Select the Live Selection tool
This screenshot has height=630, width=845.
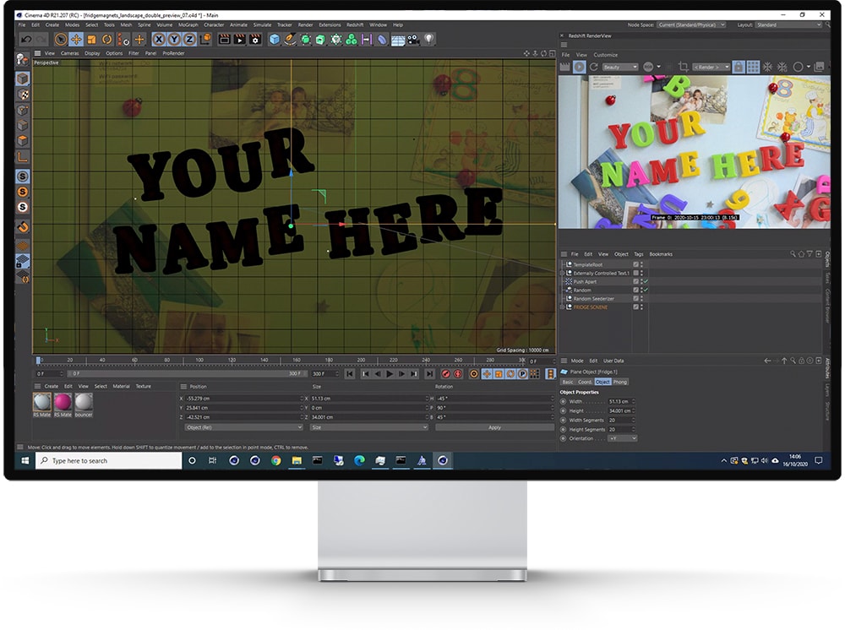tap(61, 40)
